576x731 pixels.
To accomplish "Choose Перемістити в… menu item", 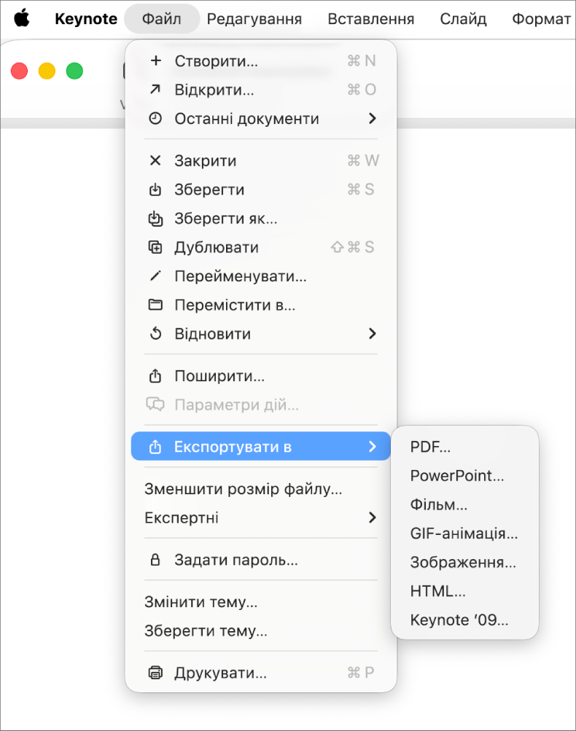I will [261, 305].
